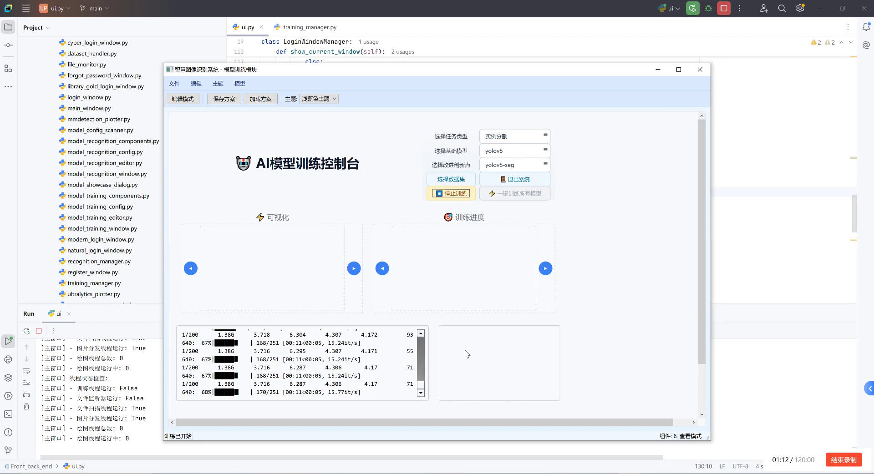The width and height of the screenshot is (874, 474).
Task: Open the Problems tool window icon
Action: click(x=8, y=432)
